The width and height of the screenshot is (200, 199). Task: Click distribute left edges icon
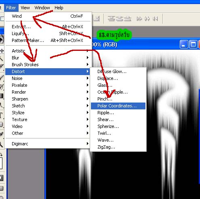pyautogui.click(x=139, y=19)
